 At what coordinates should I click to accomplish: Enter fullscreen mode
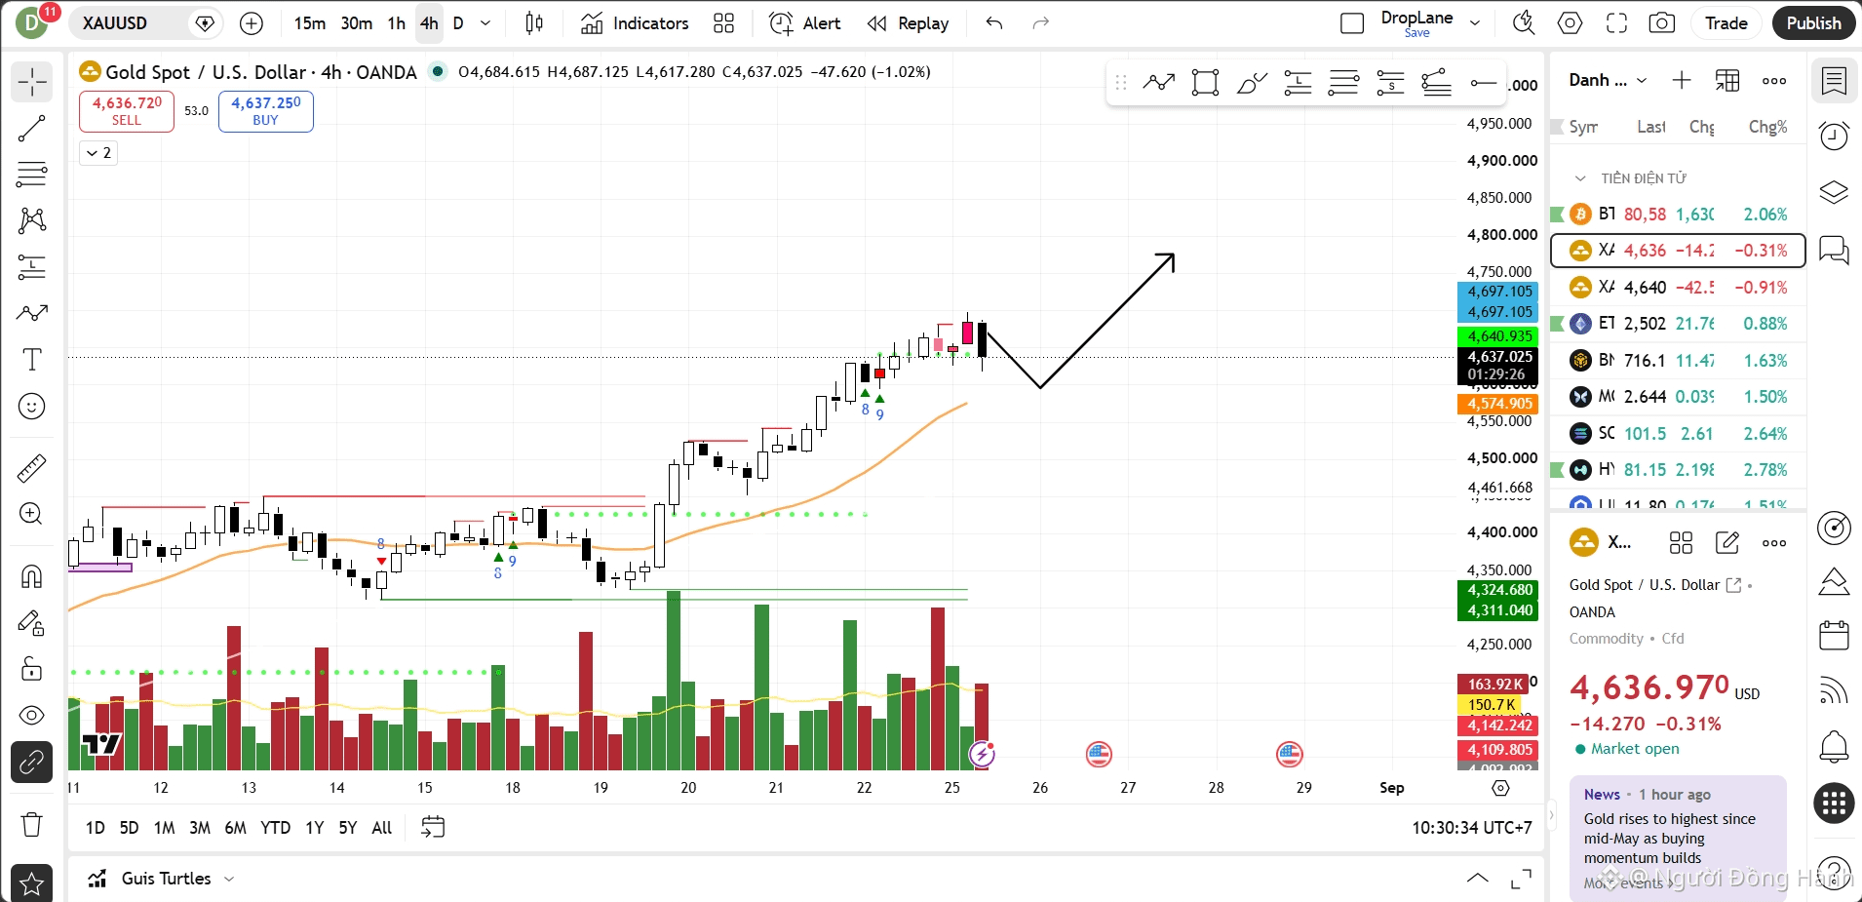point(1617,23)
